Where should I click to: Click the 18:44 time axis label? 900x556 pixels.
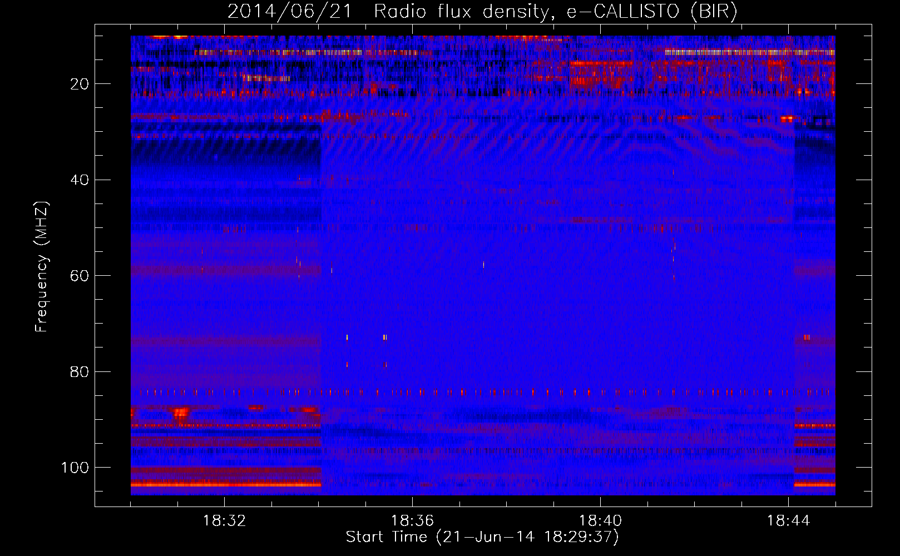pyautogui.click(x=788, y=521)
